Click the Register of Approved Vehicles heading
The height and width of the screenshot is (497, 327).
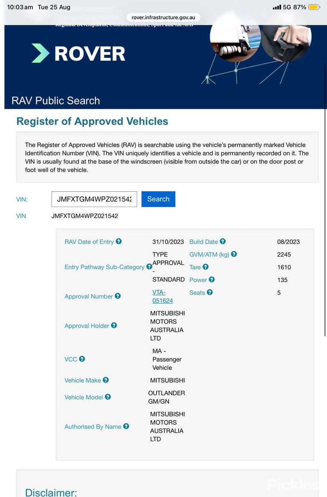click(x=92, y=121)
